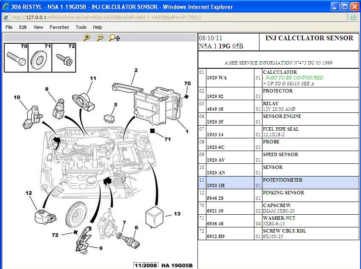Click the SEE SERVICE INFORMATION N°475 note
361x269 pixels.
click(x=278, y=63)
